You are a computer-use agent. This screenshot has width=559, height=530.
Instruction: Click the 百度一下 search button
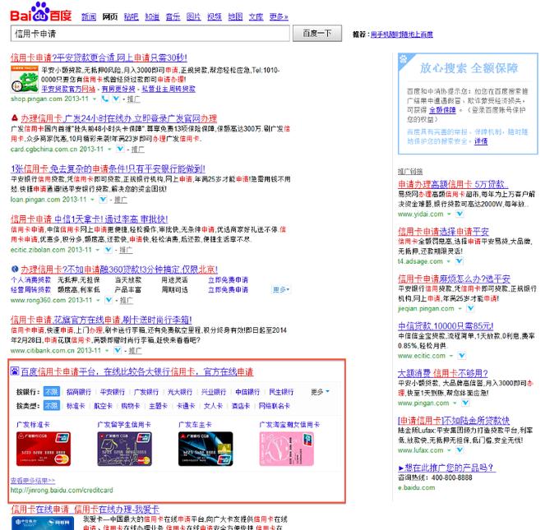(x=317, y=33)
